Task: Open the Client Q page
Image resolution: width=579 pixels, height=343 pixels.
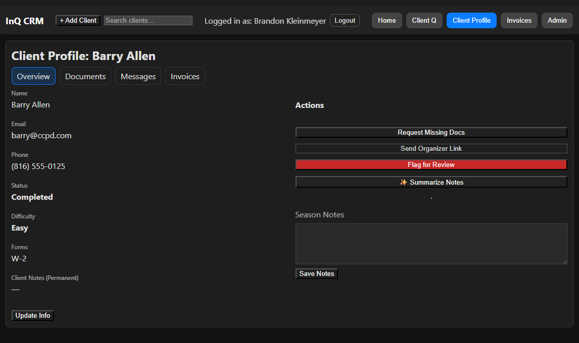Action: [x=424, y=21]
